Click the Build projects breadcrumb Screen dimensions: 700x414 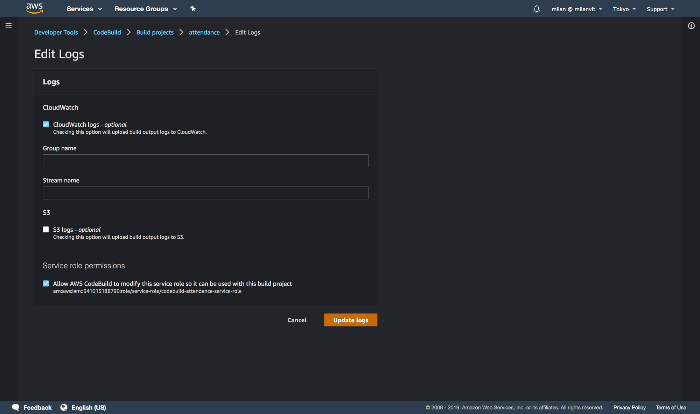[155, 32]
